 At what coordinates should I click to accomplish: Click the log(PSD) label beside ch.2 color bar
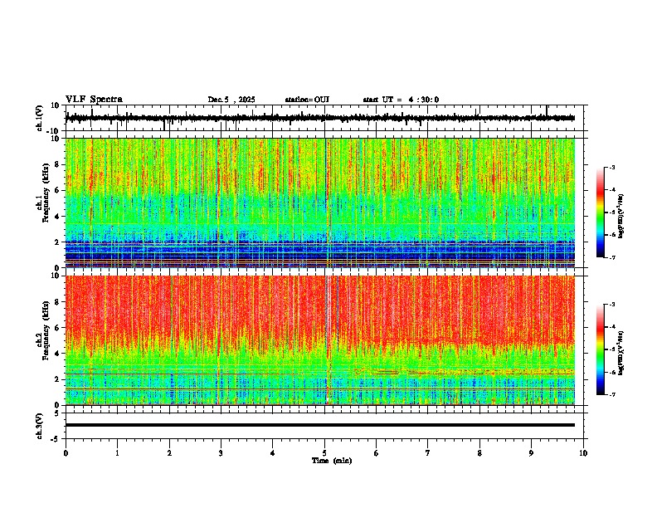621,353
